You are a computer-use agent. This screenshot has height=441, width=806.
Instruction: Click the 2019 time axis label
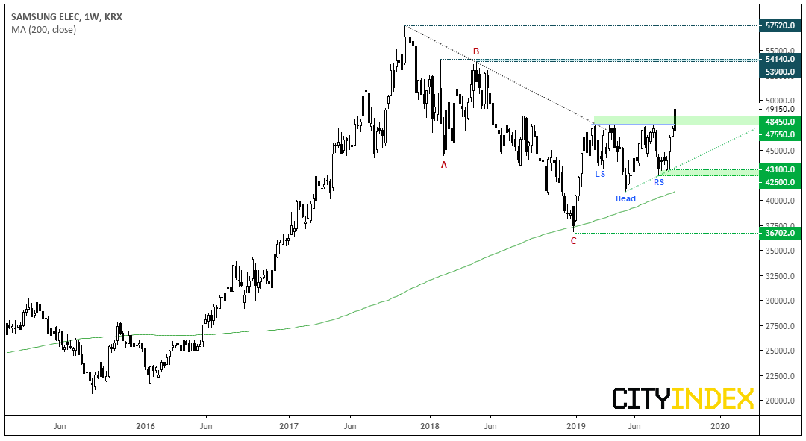tap(576, 426)
